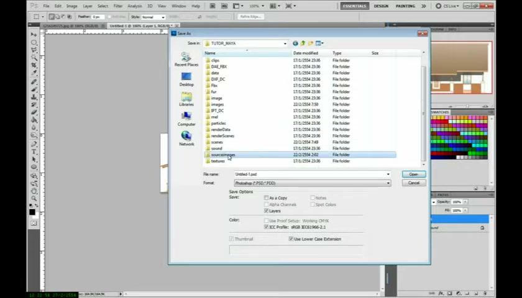
Task: Click Cancel in Save As dialog
Action: [413, 183]
